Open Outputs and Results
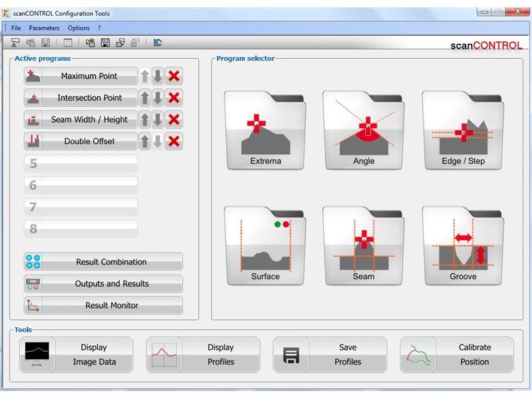 [x=104, y=283]
